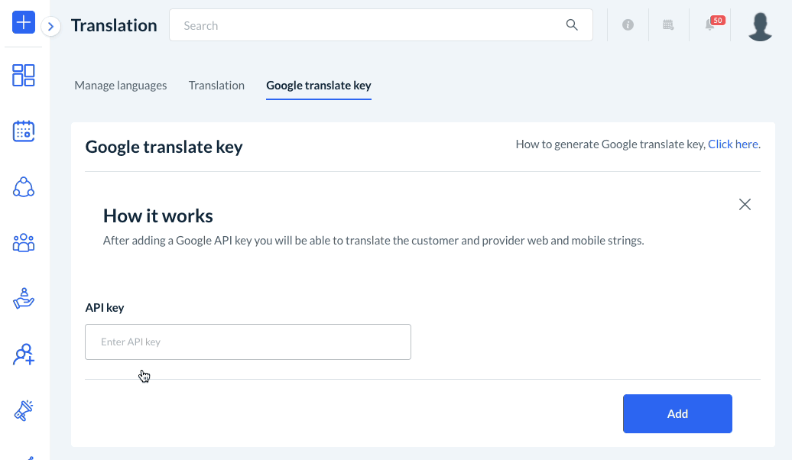Click the three connected circles sidebar icon
Image resolution: width=792 pixels, height=460 pixels.
(24, 187)
